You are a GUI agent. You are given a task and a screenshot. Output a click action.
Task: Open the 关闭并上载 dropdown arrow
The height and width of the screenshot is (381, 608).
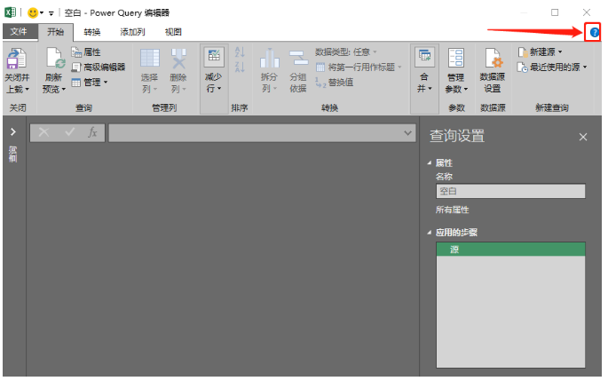pyautogui.click(x=28, y=89)
